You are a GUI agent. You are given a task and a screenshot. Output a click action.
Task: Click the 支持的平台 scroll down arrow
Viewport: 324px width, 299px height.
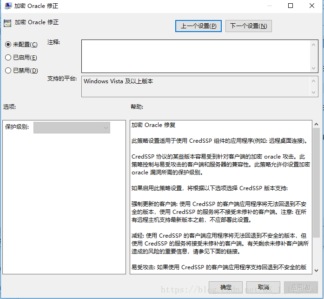pyautogui.click(x=313, y=92)
